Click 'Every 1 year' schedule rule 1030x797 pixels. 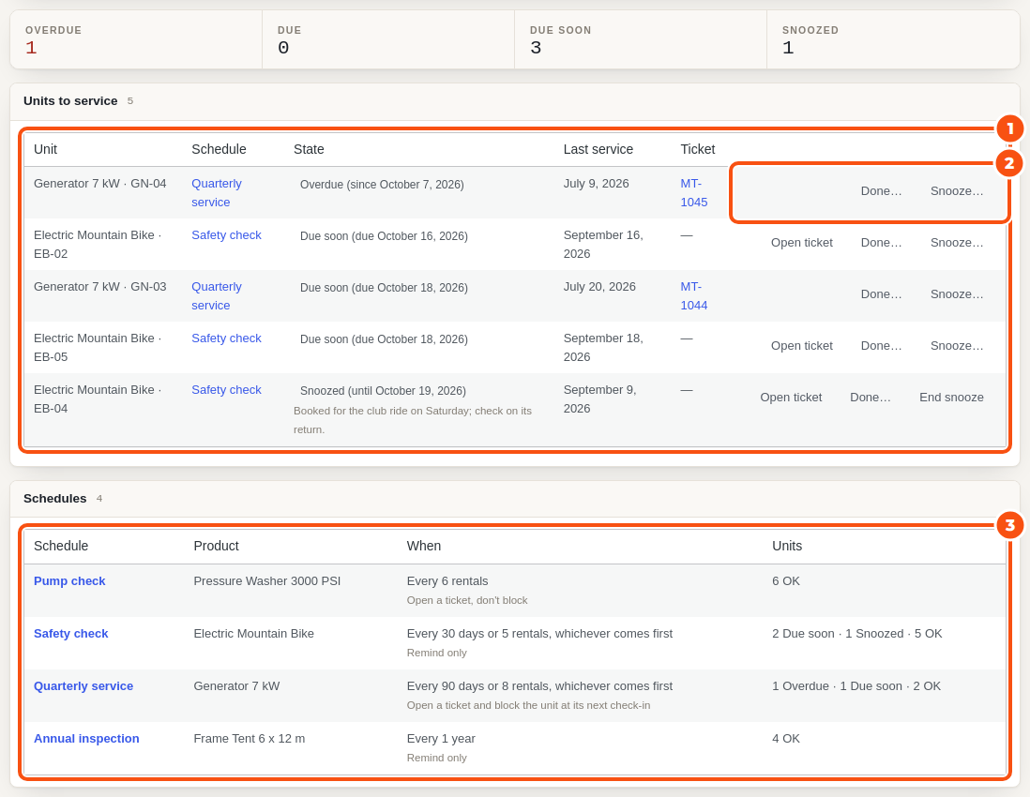point(441,739)
